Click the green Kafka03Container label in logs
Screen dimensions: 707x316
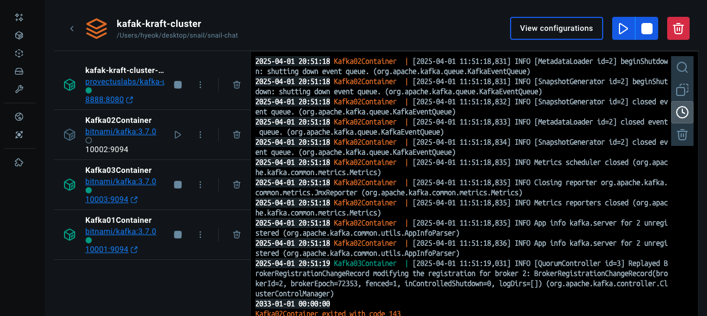pyautogui.click(x=365, y=263)
